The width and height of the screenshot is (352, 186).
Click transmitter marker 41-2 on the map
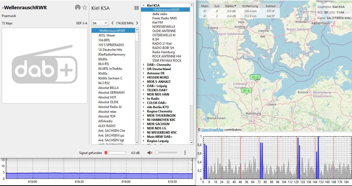click(255, 77)
